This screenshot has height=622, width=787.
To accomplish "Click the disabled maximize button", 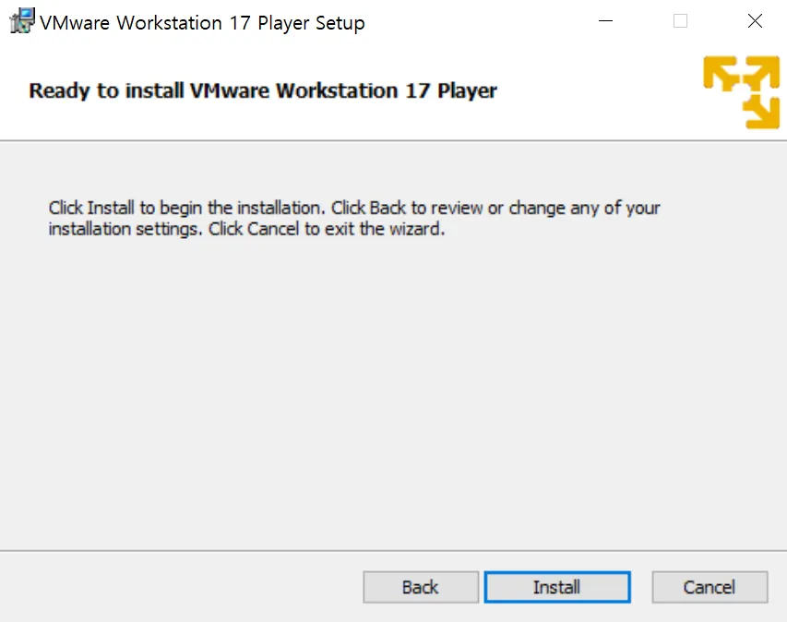I will (680, 21).
